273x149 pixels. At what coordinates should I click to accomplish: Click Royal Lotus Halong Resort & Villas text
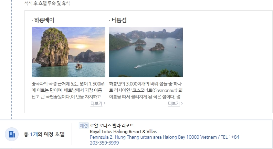tap(123, 131)
